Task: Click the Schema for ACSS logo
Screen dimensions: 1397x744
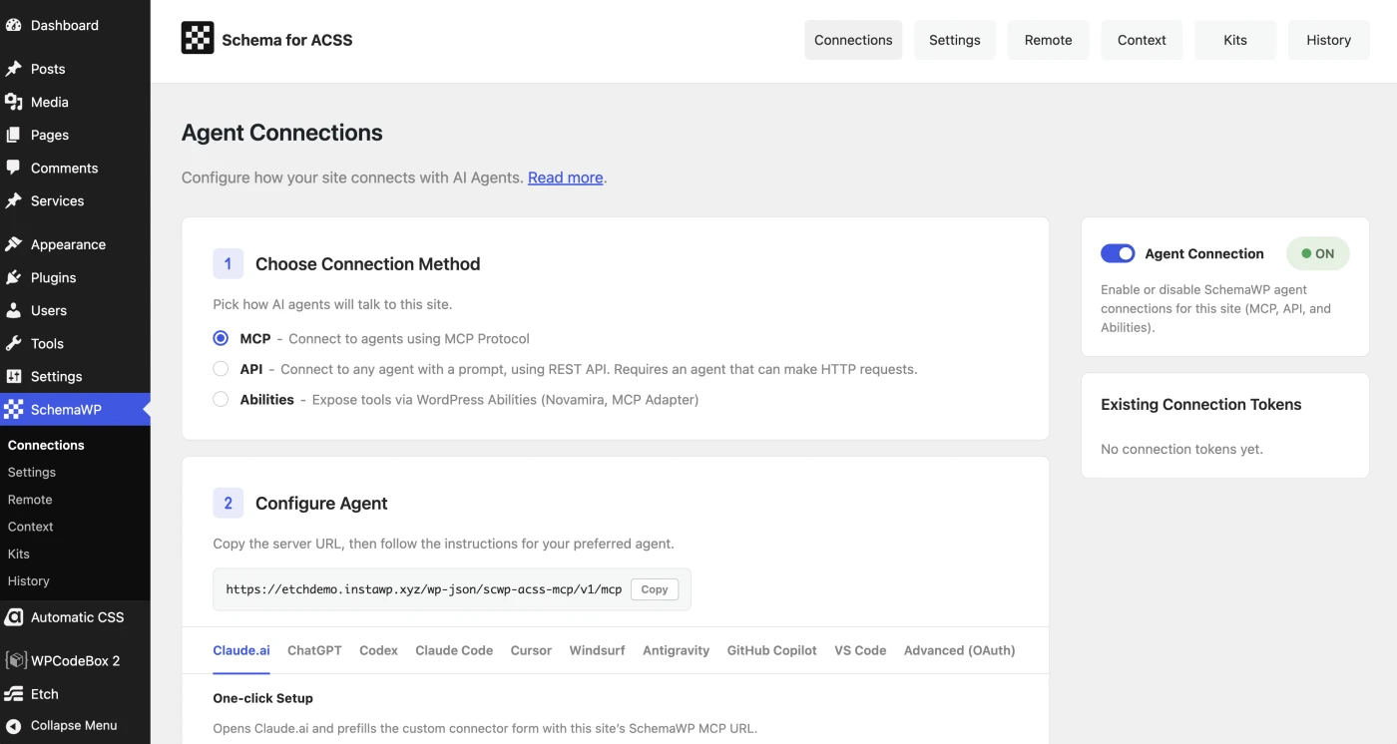Action: coord(198,38)
